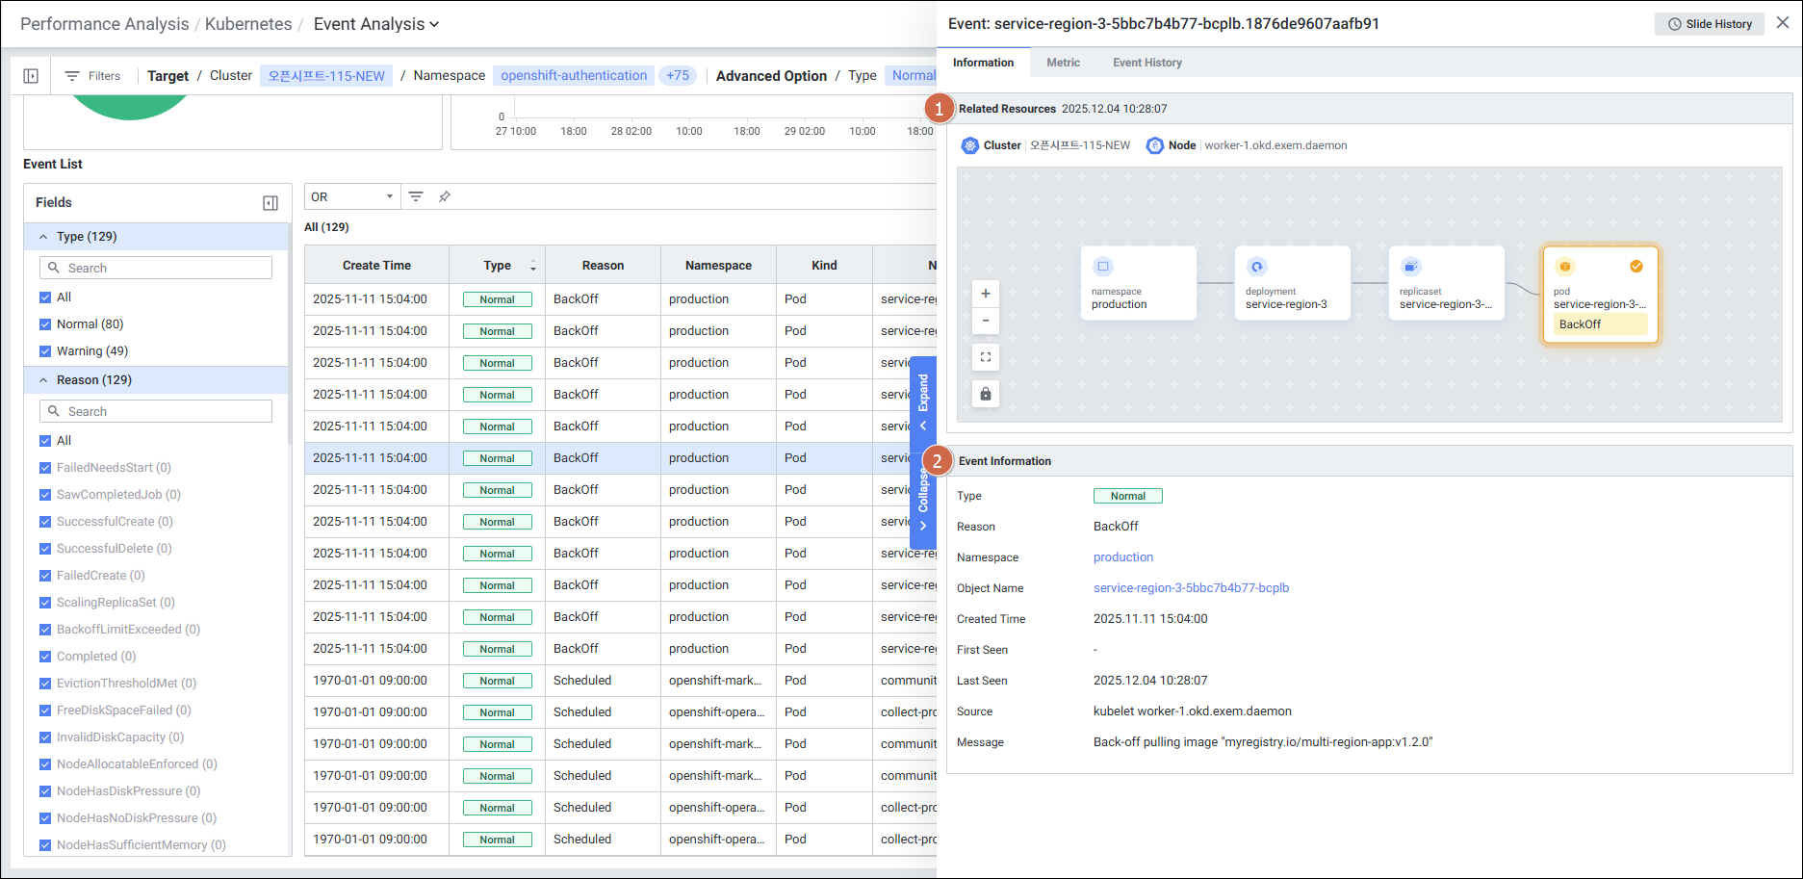Switch to the Event History tab
This screenshot has height=879, width=1803.
pyautogui.click(x=1146, y=63)
